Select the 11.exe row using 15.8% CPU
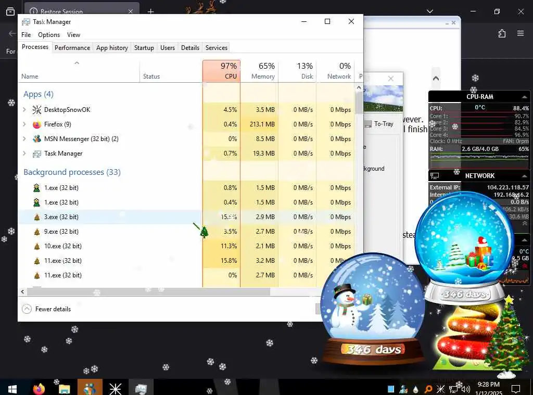 coord(186,261)
